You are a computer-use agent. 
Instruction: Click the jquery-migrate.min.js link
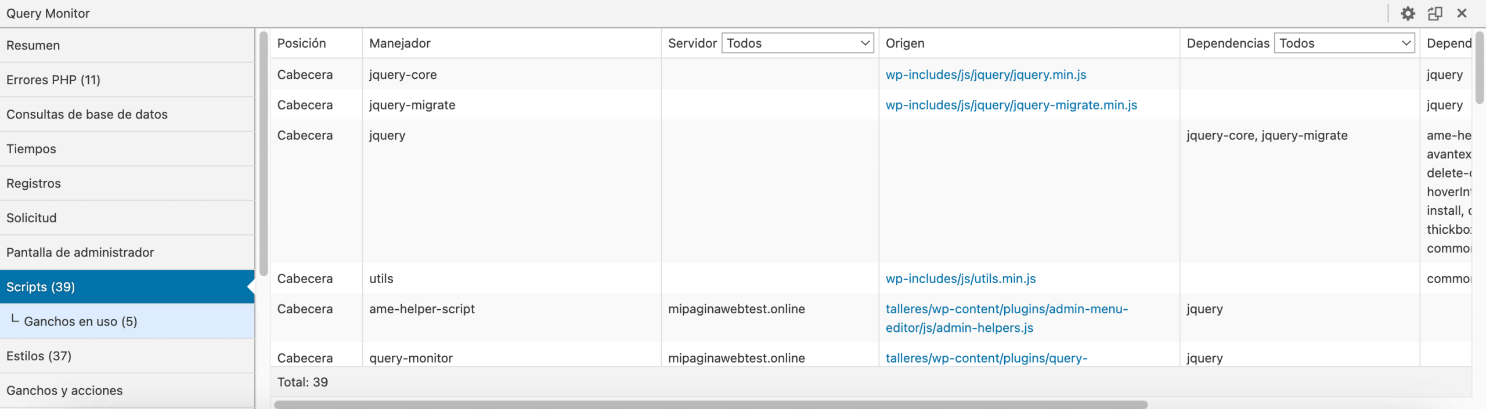1011,105
